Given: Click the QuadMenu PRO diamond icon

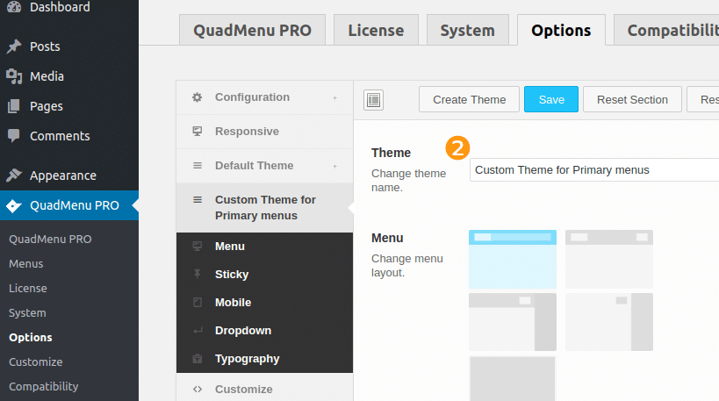Looking at the screenshot, I should coord(14,205).
